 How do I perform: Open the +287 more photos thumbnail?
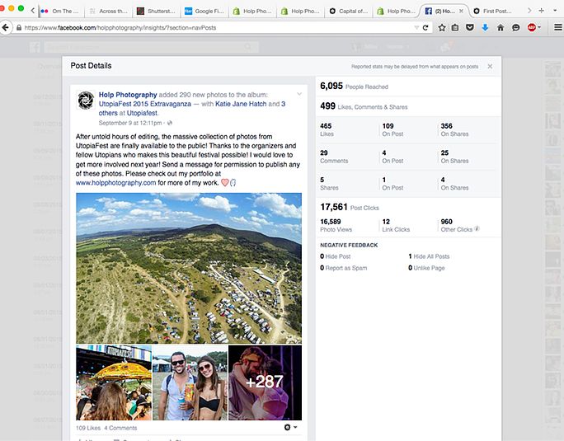coord(265,382)
